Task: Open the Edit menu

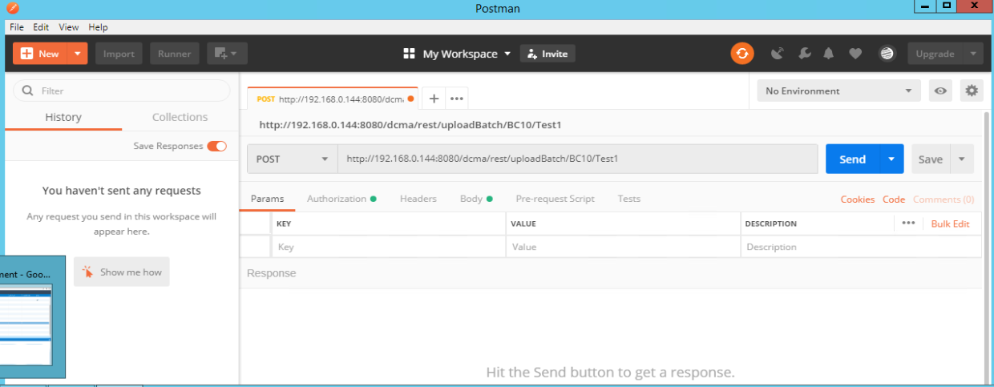Action: [41, 26]
